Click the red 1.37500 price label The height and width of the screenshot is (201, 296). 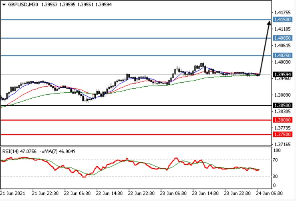pyautogui.click(x=282, y=134)
